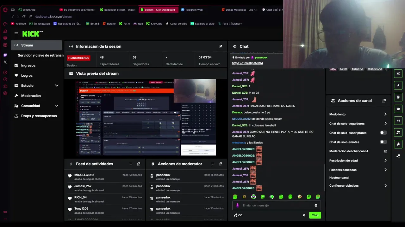The height and width of the screenshot is (227, 405).
Task: Click pinned sender name panaedux in chat
Action: click(261, 58)
